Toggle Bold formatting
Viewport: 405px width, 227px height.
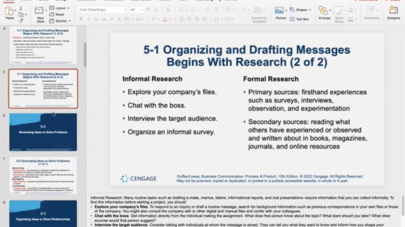pos(81,19)
